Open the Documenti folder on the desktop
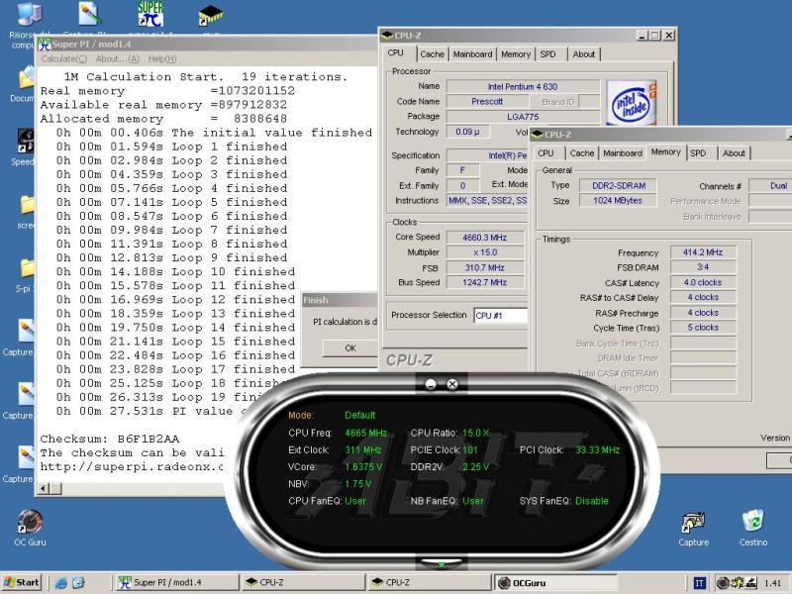 (27, 80)
